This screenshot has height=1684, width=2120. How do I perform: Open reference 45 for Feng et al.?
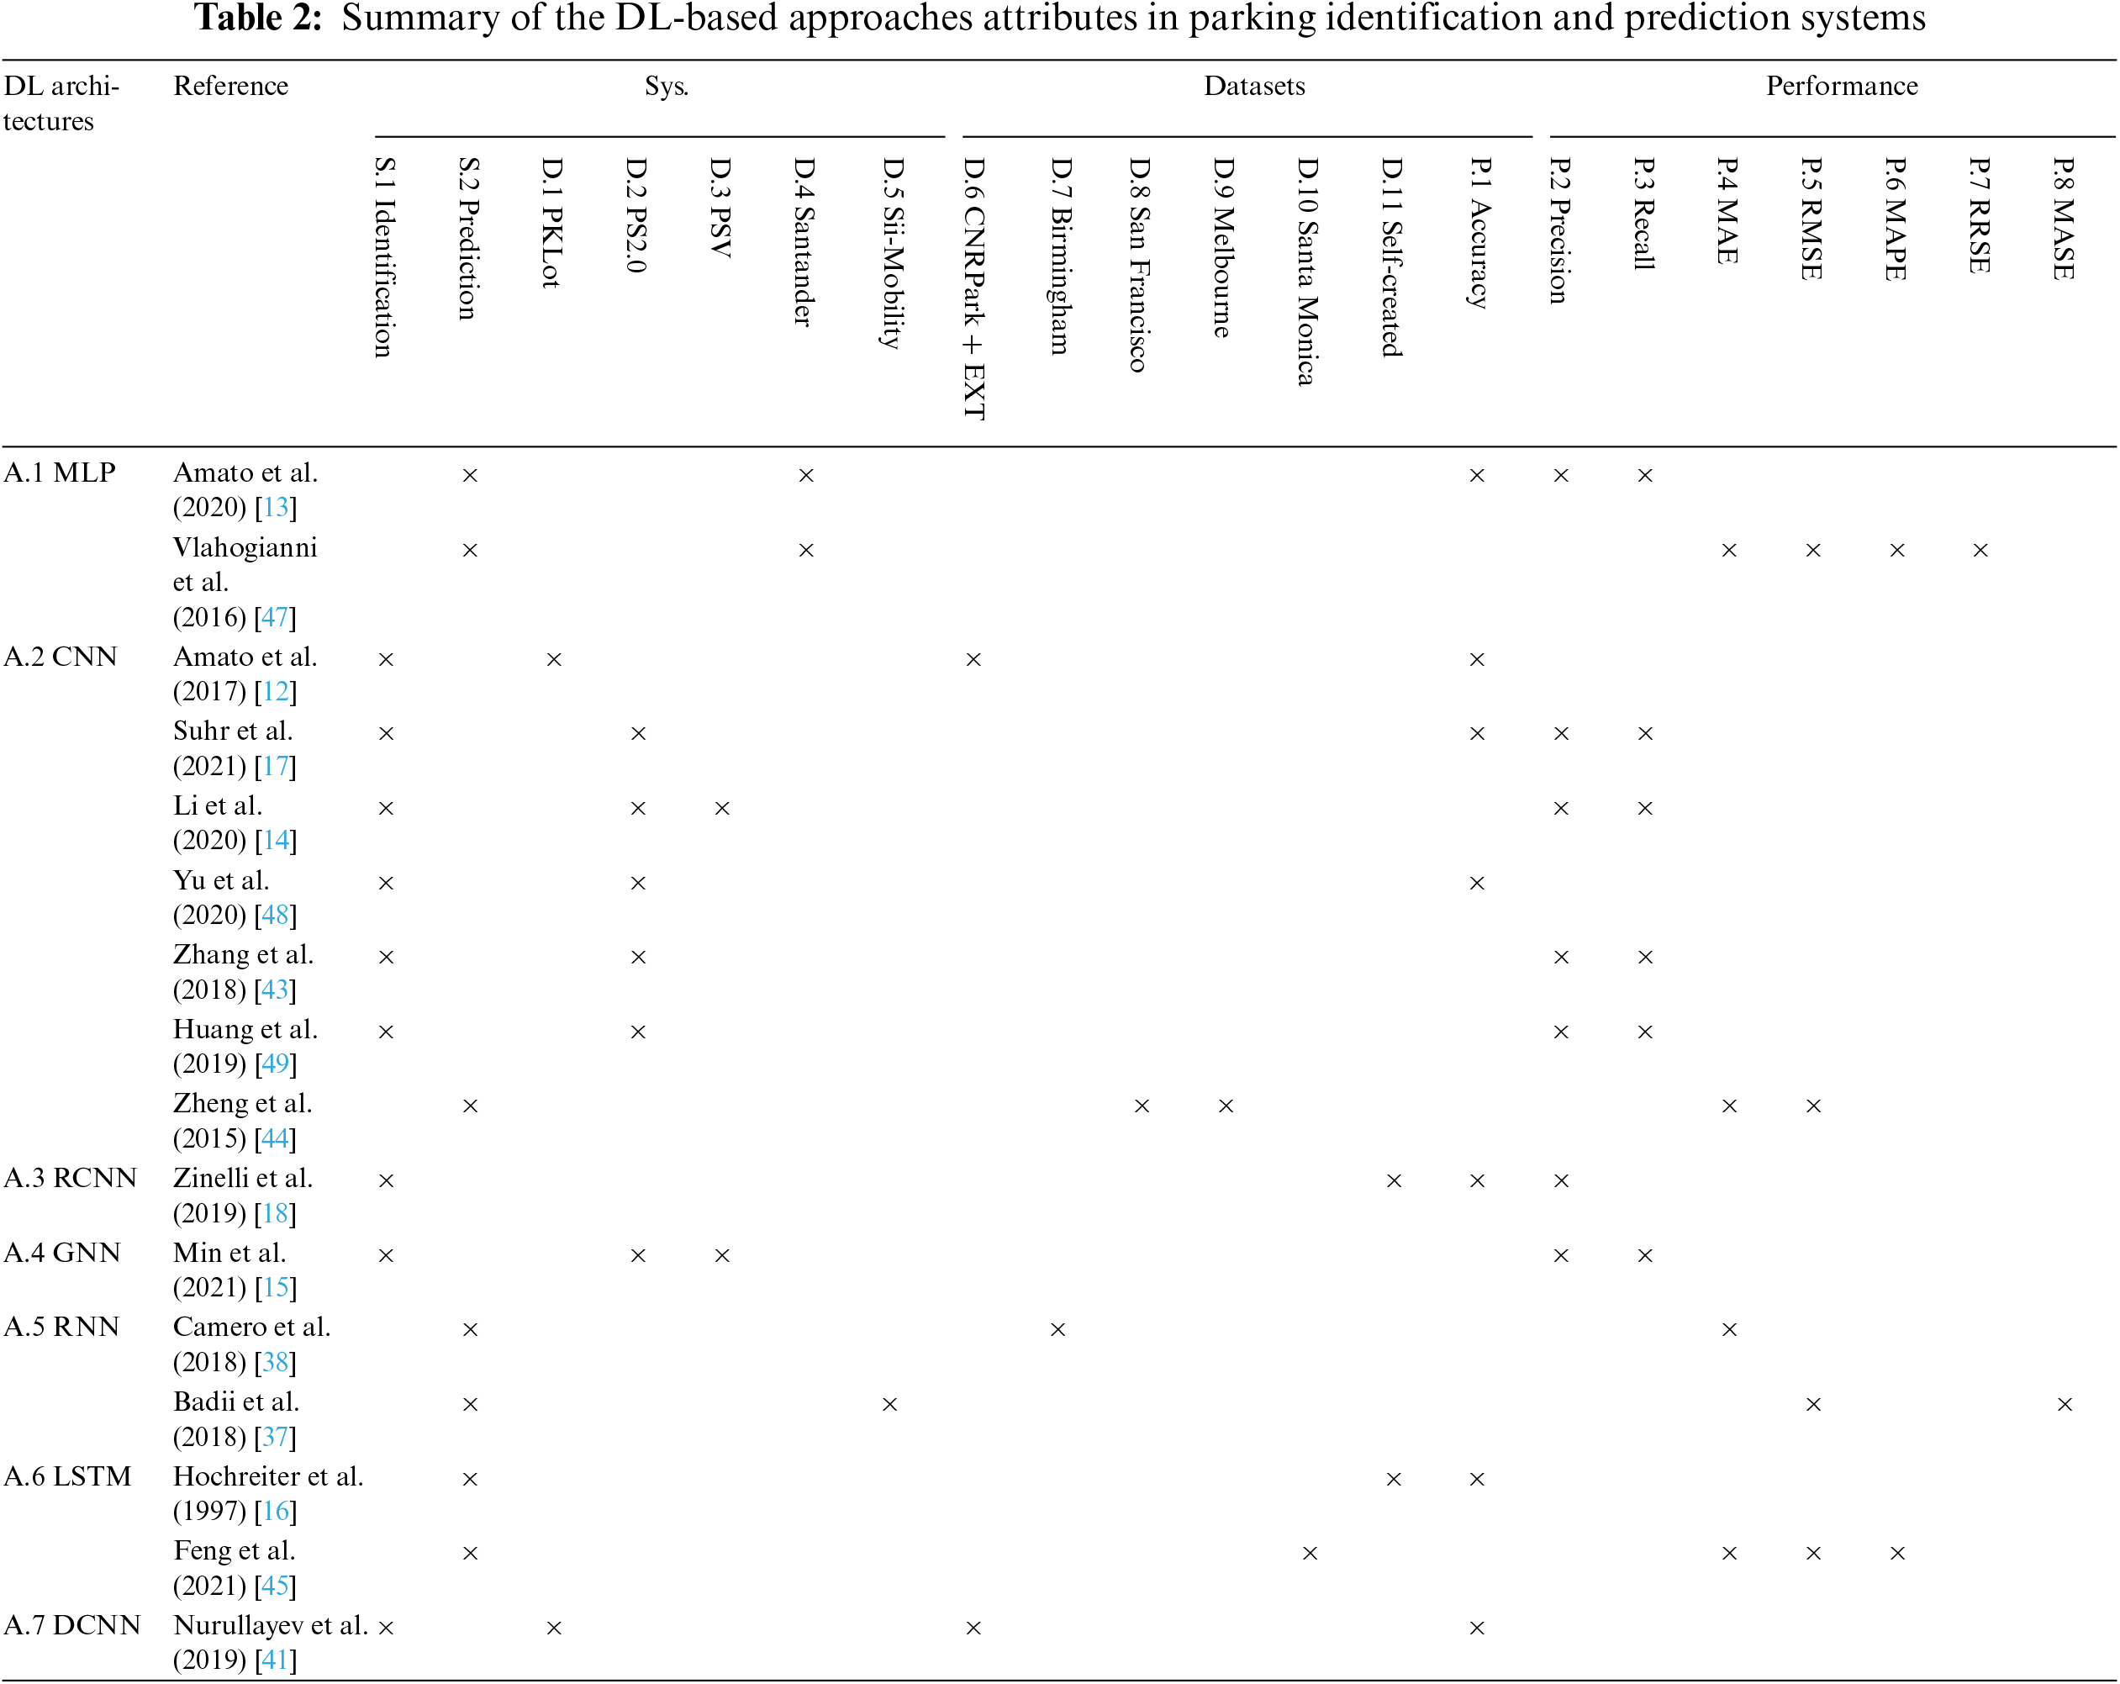(276, 1586)
